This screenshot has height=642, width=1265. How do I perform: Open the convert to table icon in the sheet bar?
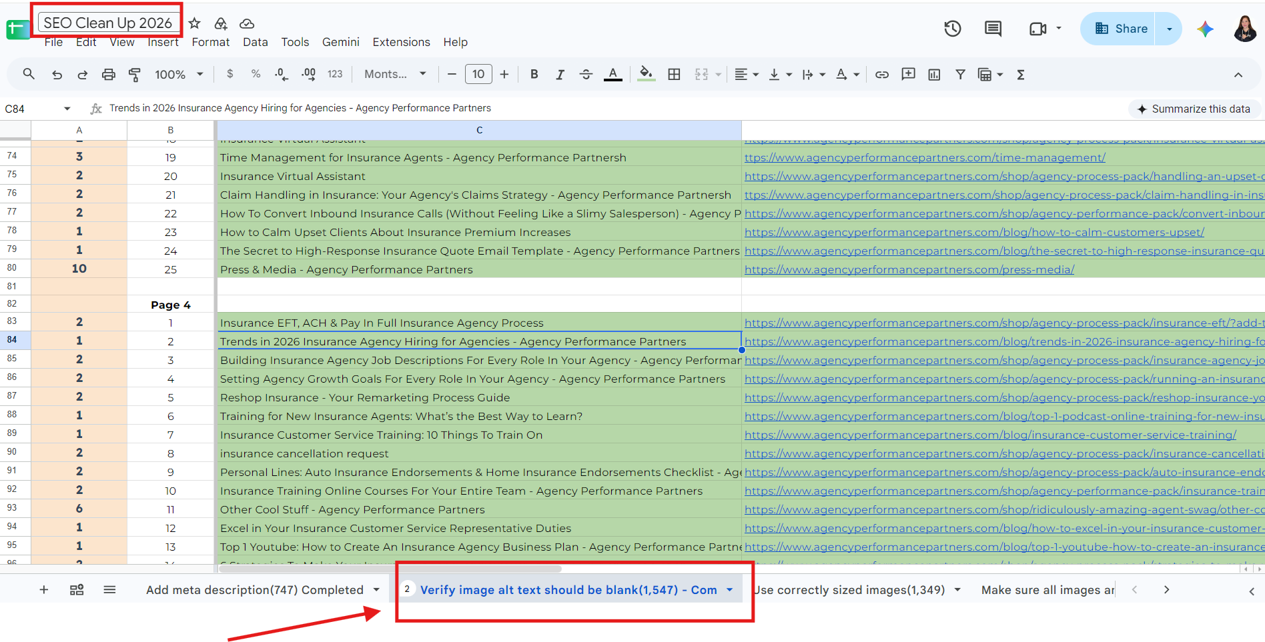click(77, 590)
